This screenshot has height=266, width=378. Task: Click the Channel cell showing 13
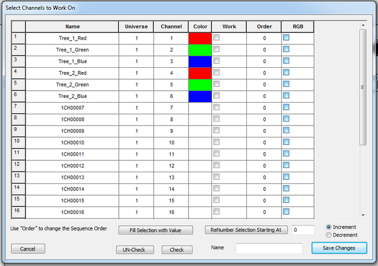pyautogui.click(x=171, y=178)
